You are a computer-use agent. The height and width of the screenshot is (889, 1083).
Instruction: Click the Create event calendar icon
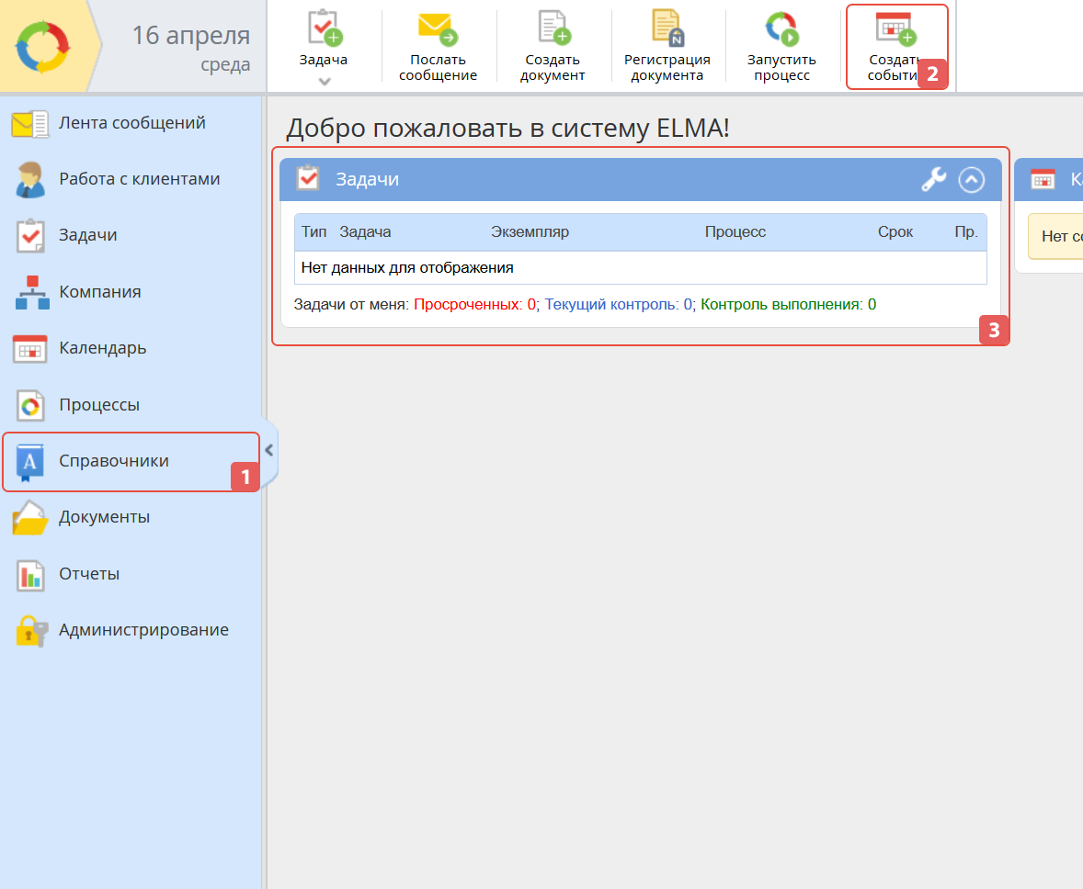point(895,29)
